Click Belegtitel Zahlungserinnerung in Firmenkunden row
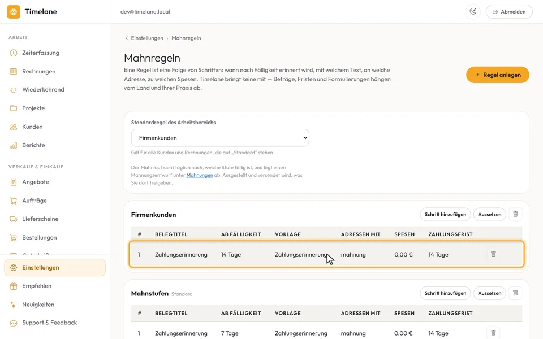 pyautogui.click(x=181, y=255)
